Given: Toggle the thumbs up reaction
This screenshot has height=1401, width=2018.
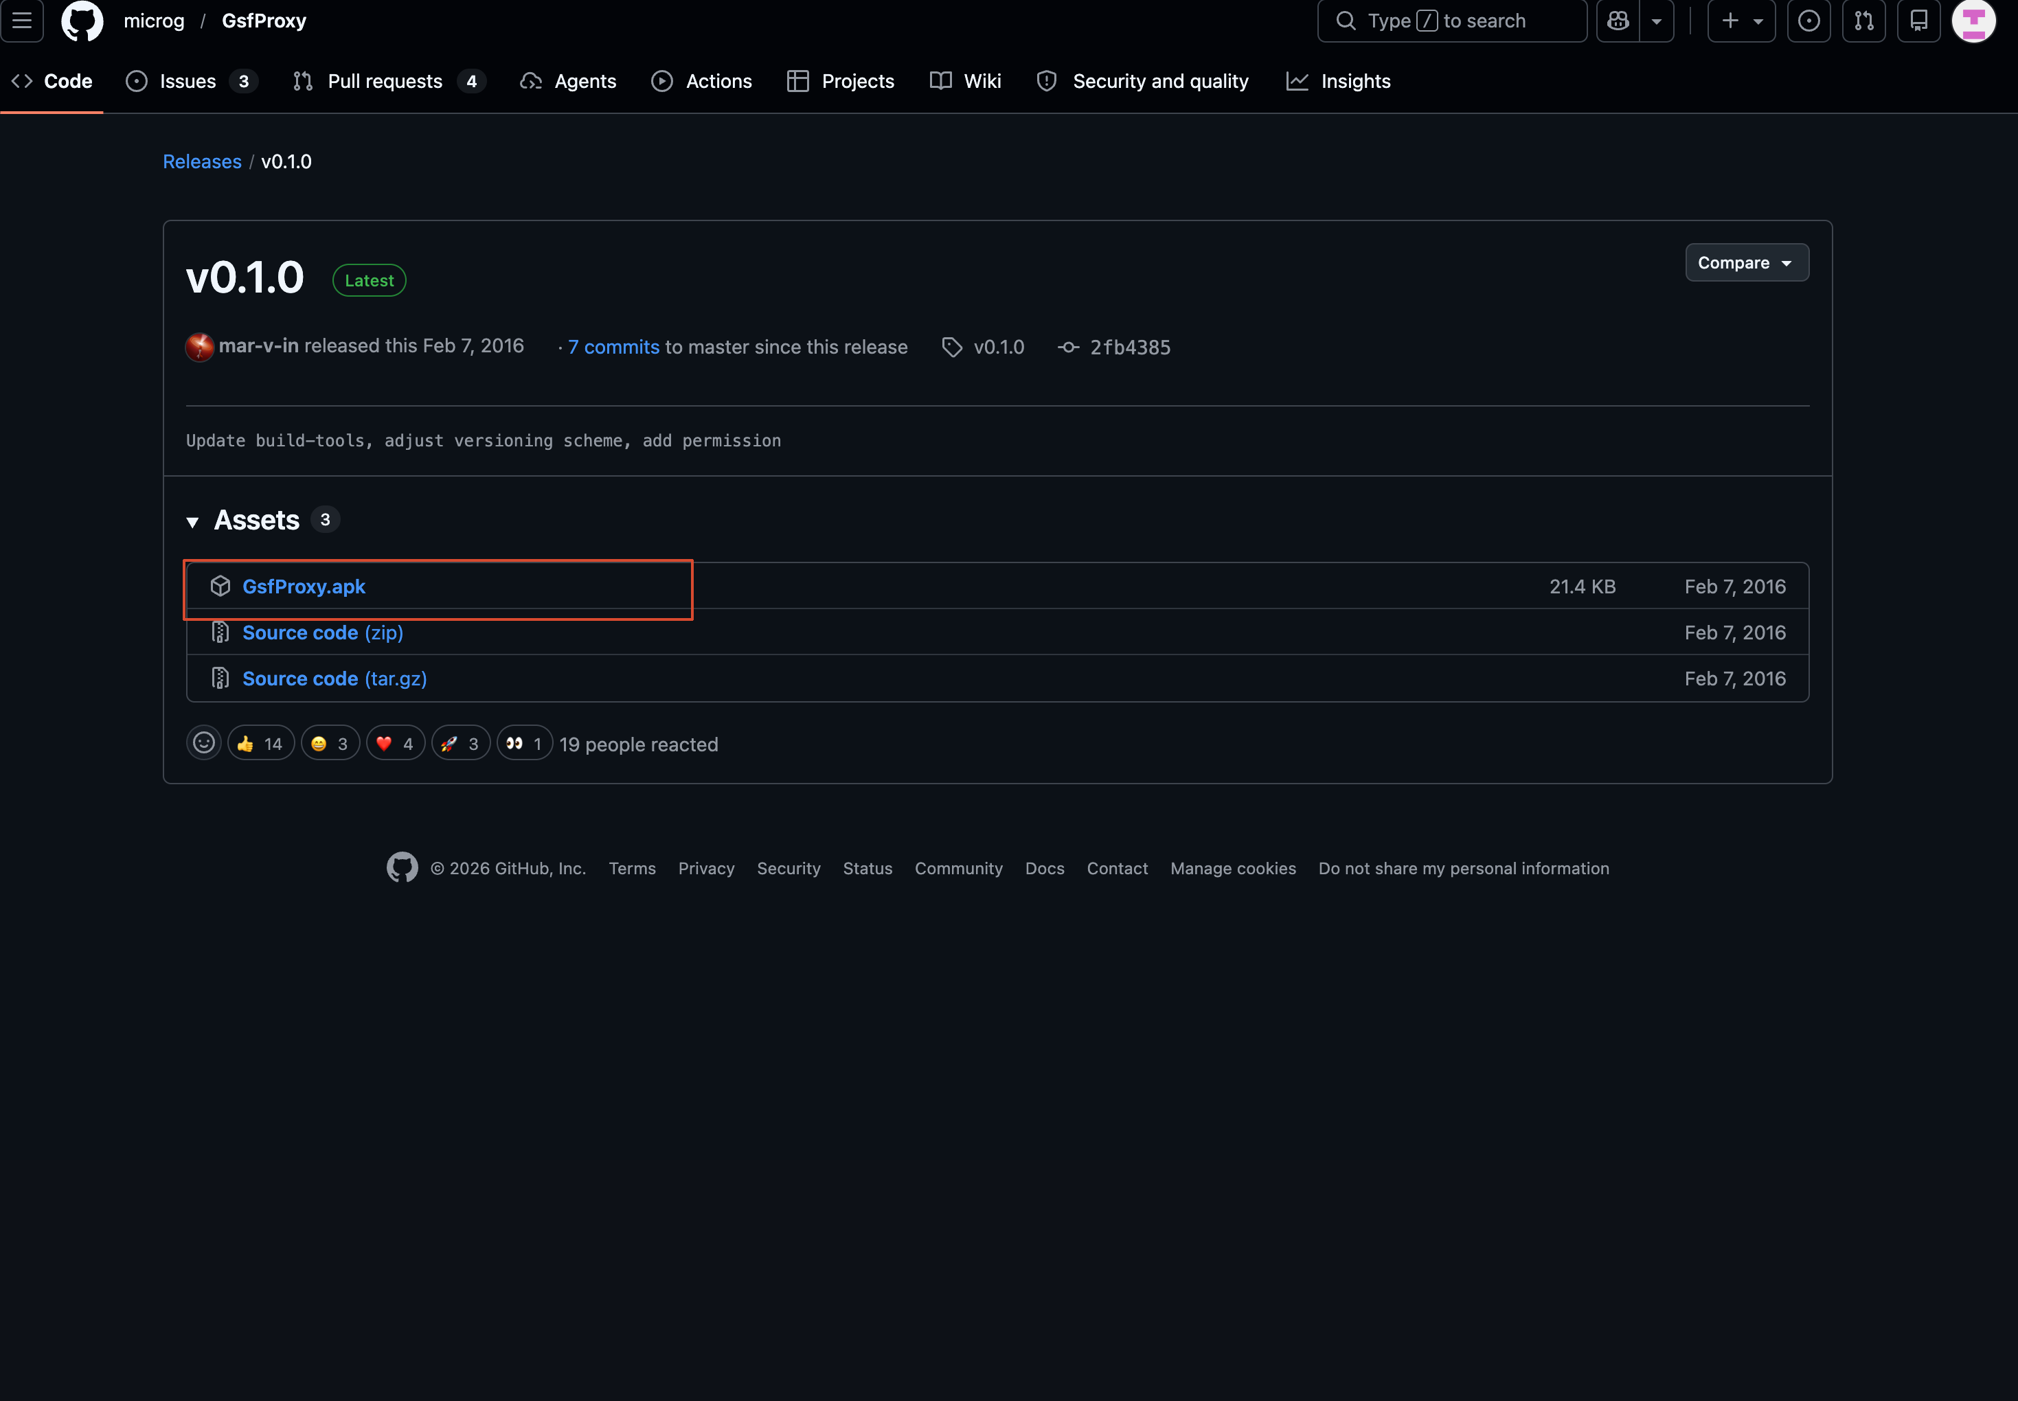Looking at the screenshot, I should tap(261, 744).
